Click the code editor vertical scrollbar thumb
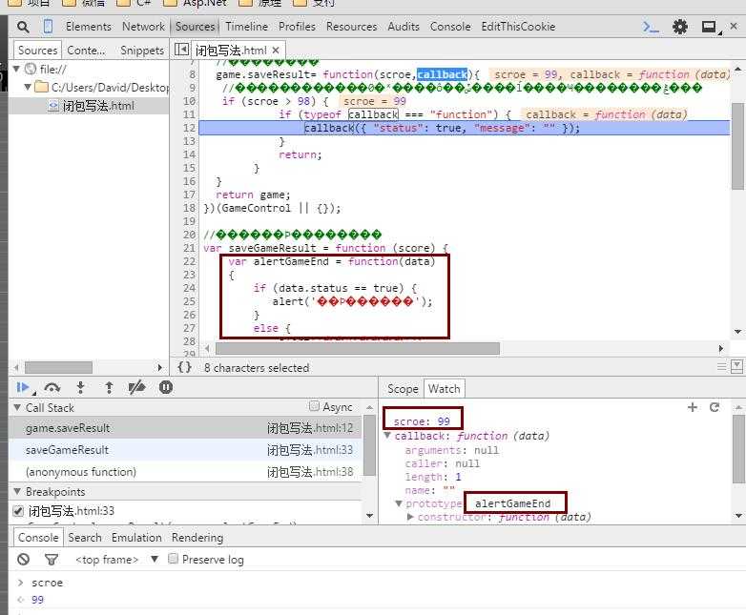Image resolution: width=746 pixels, height=615 pixels. coord(737,146)
